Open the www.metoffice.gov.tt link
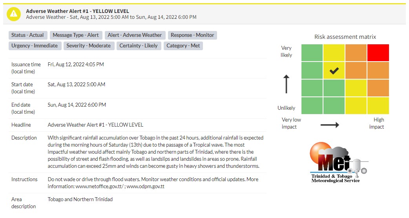Image resolution: width=409 pixels, height=218 pixels. coord(100,187)
